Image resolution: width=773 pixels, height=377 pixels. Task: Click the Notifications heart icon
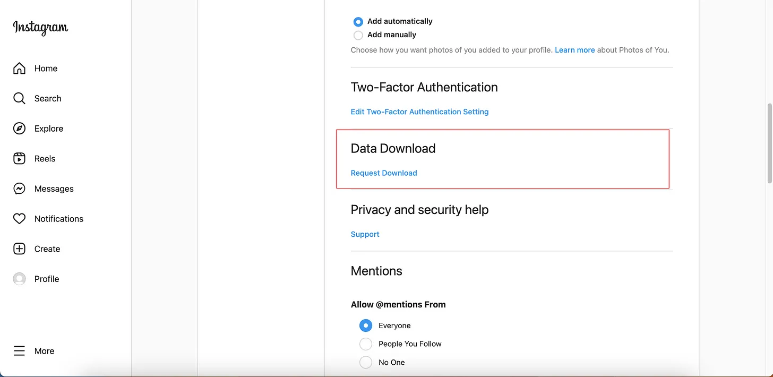19,219
